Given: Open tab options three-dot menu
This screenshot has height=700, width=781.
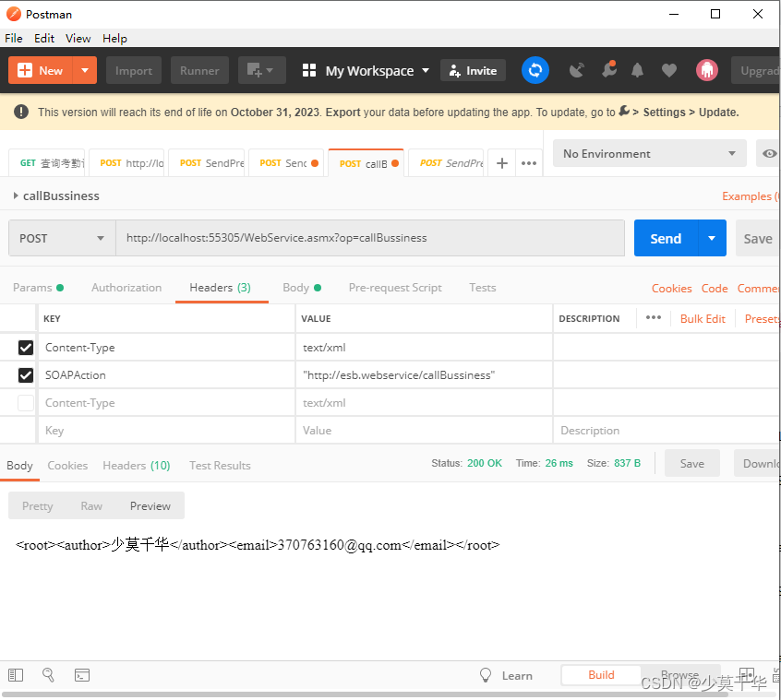Looking at the screenshot, I should [528, 162].
